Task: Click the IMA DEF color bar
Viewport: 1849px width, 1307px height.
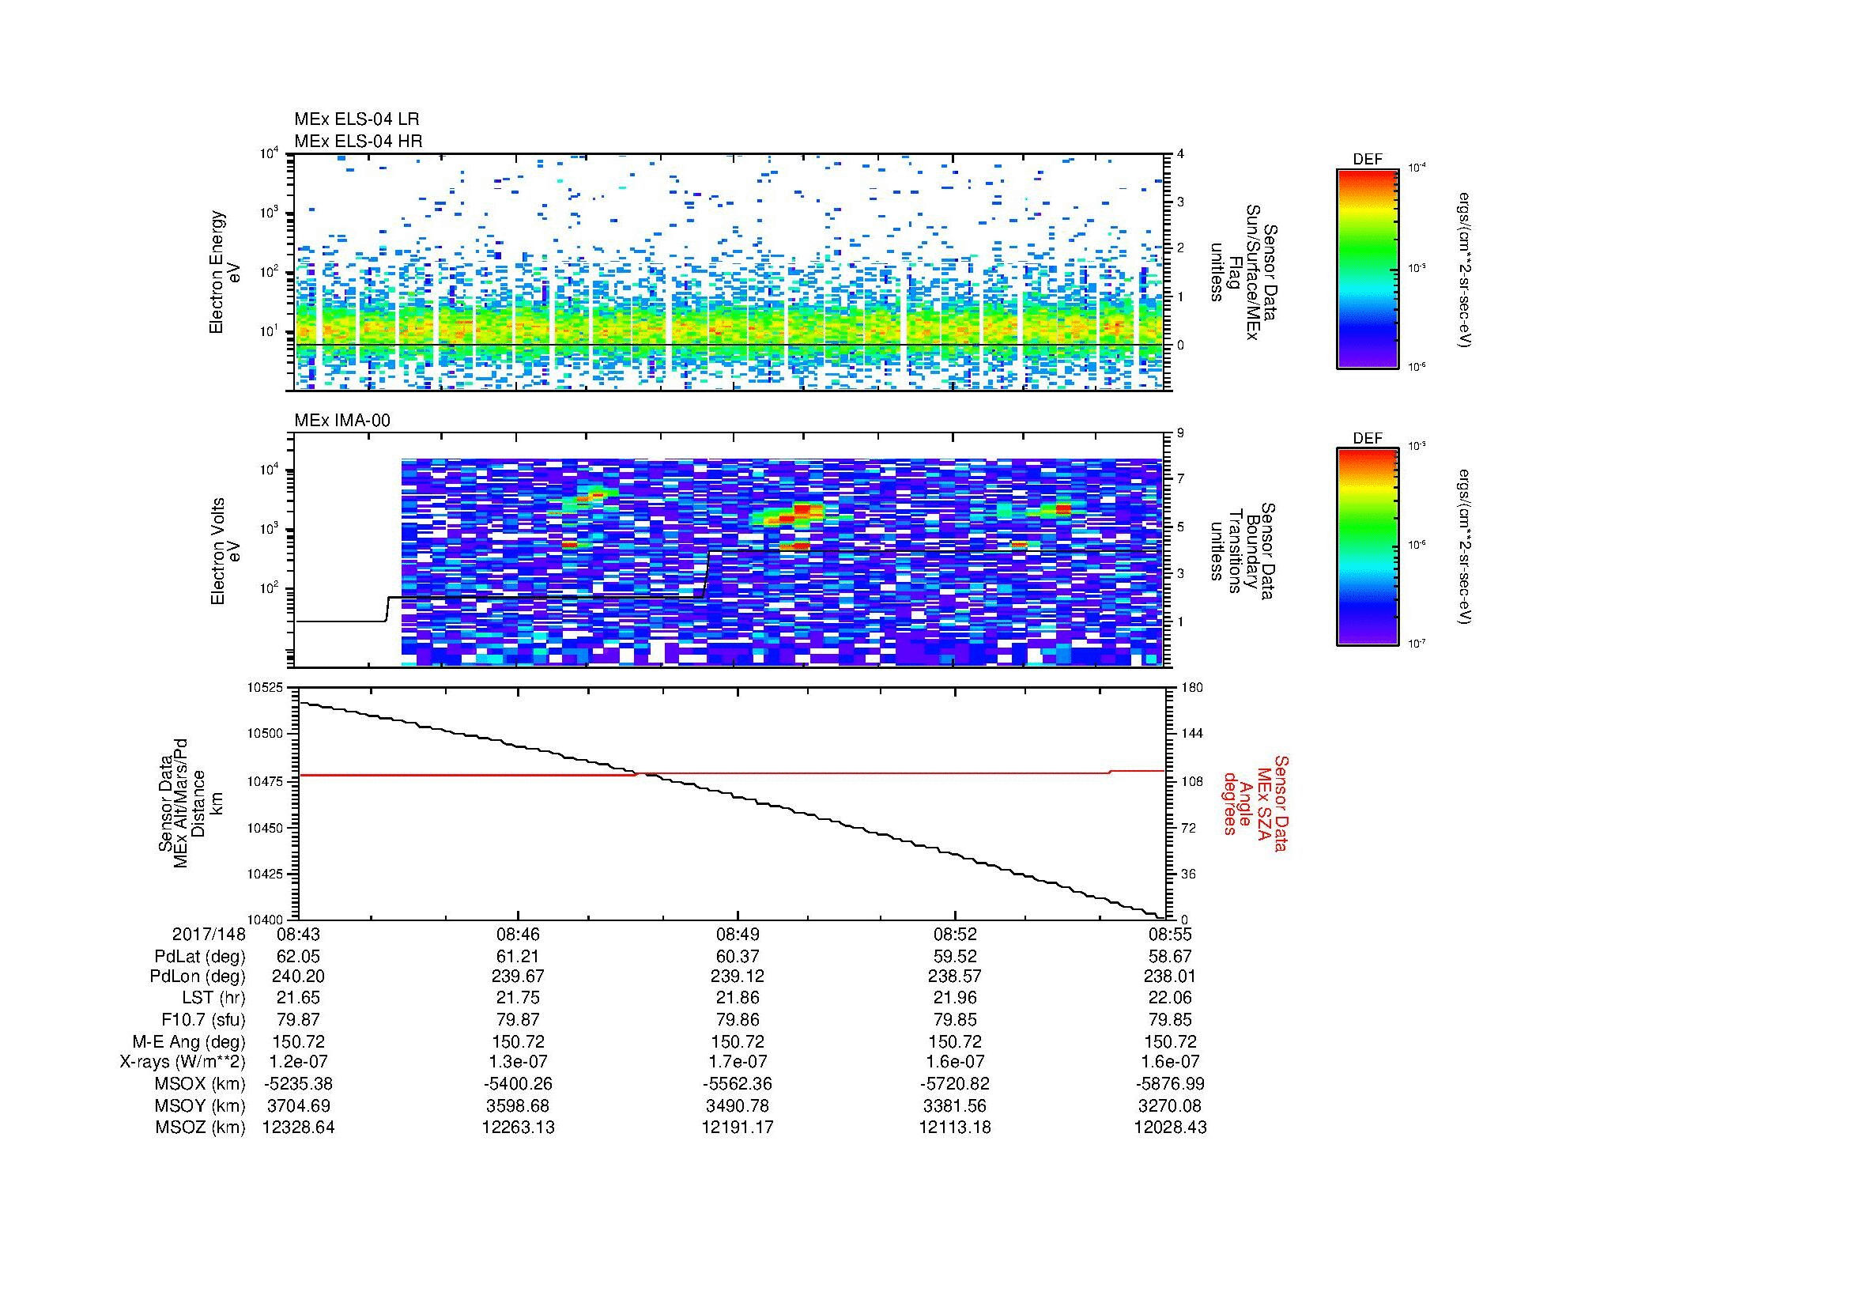Action: pos(1368,548)
